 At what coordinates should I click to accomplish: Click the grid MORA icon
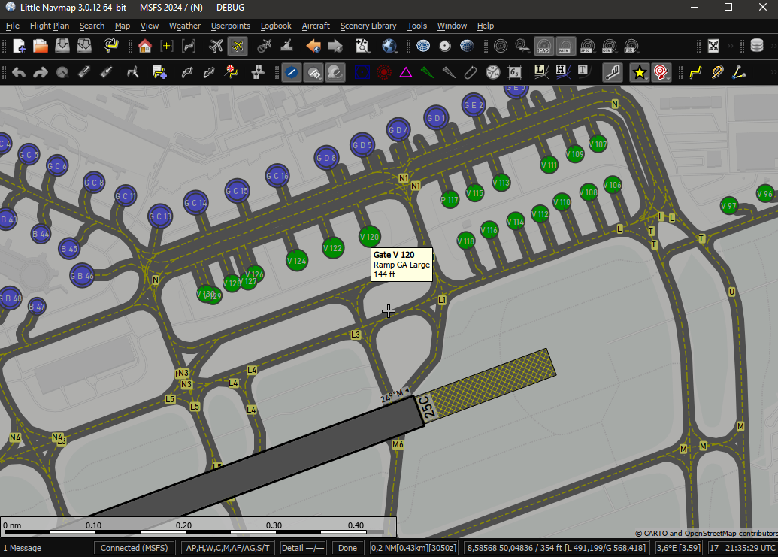tap(514, 72)
